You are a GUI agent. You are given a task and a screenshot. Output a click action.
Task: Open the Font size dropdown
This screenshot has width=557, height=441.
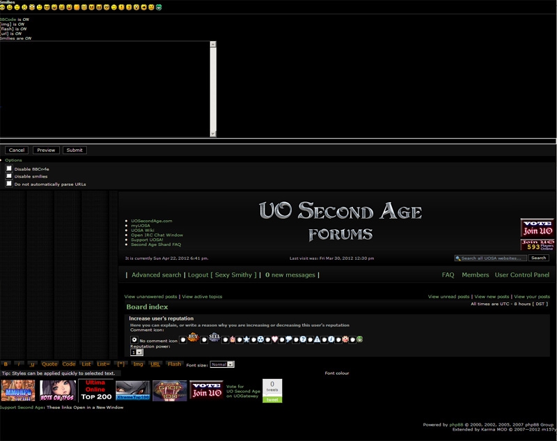(222, 364)
